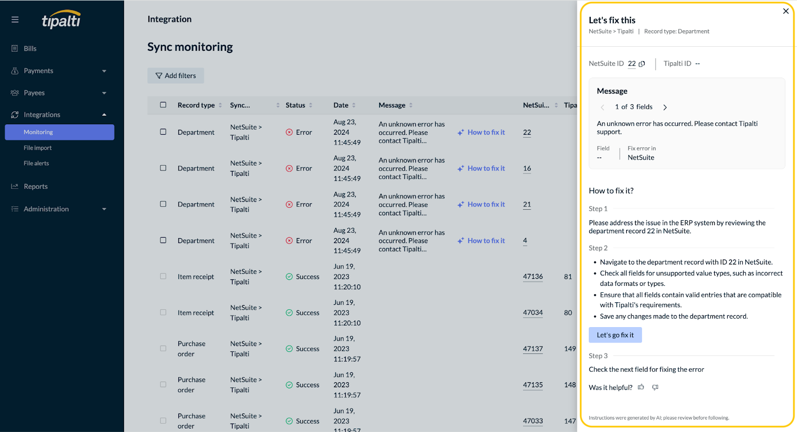Click the Administration list icon
The width and height of the screenshot is (797, 432).
[x=14, y=209]
